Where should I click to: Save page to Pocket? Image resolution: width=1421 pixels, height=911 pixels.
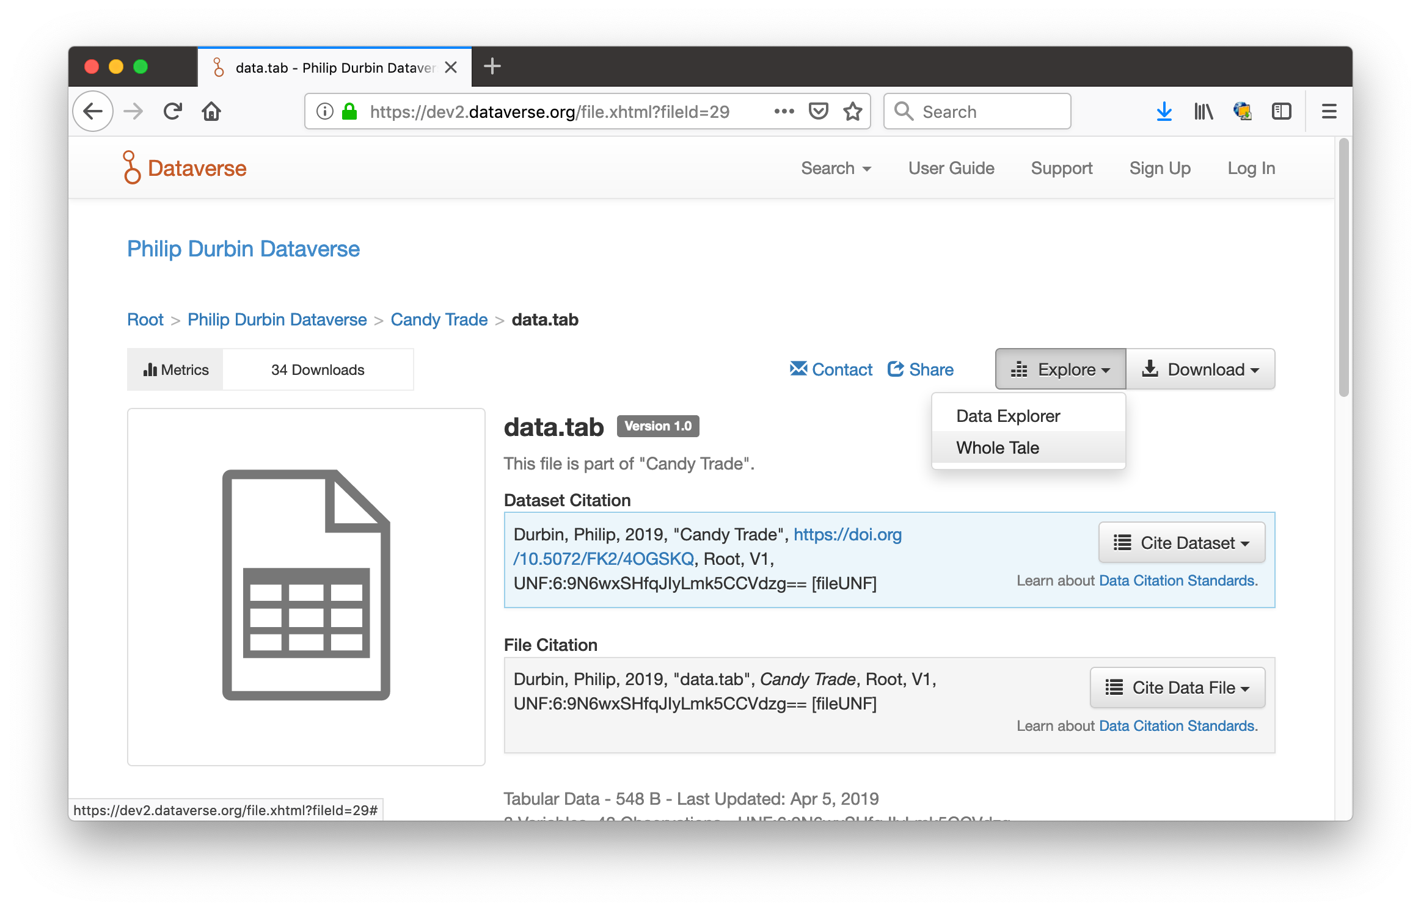(818, 112)
